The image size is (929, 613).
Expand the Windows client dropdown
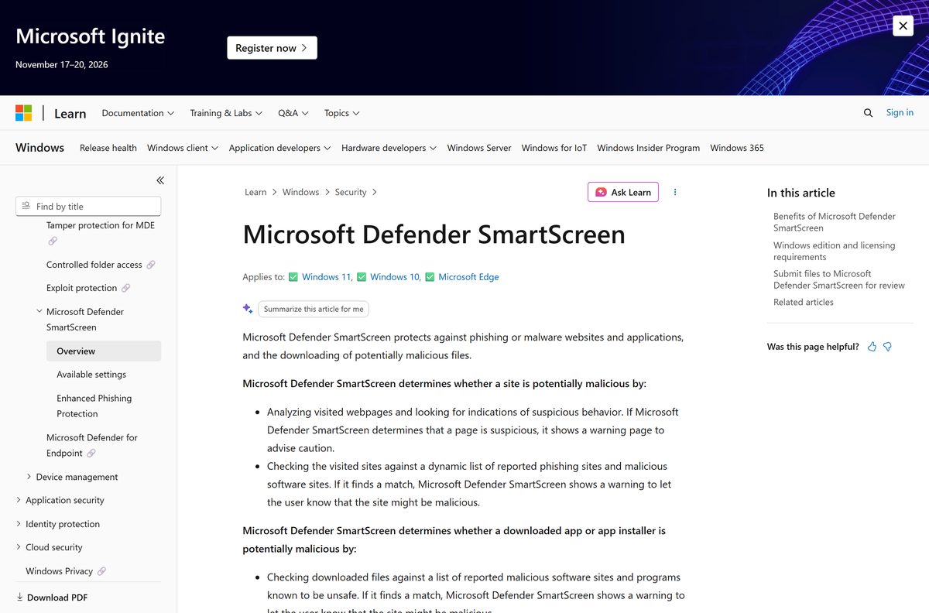tap(183, 148)
